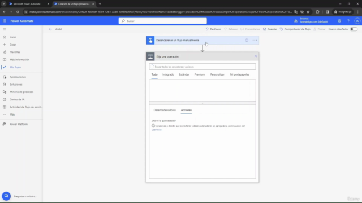Open the UserVoice link

pyautogui.click(x=157, y=130)
